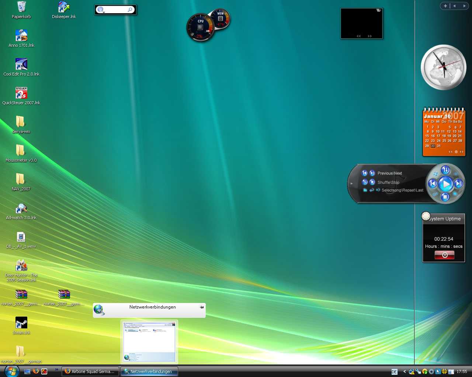Click the red power button on System Uptime

pyautogui.click(x=444, y=255)
